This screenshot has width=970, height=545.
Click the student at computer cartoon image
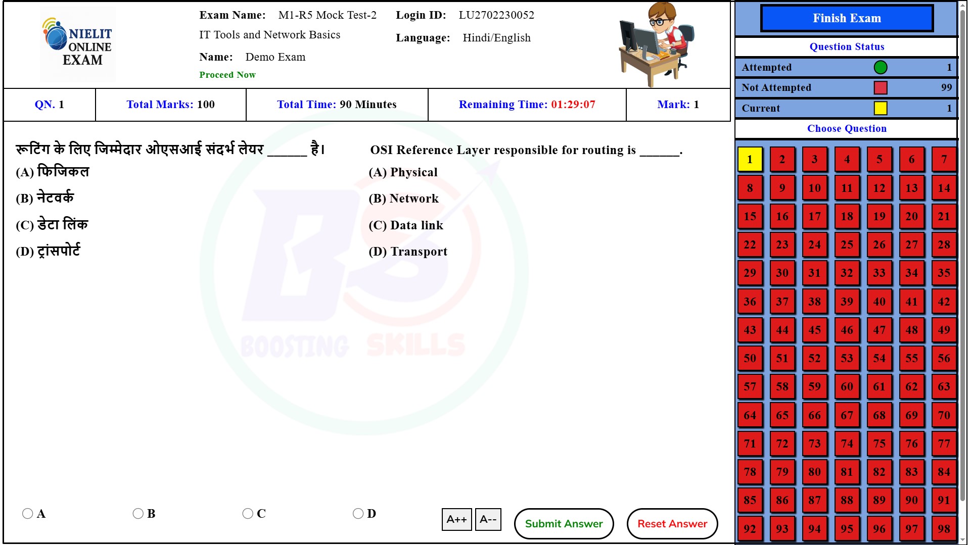656,44
